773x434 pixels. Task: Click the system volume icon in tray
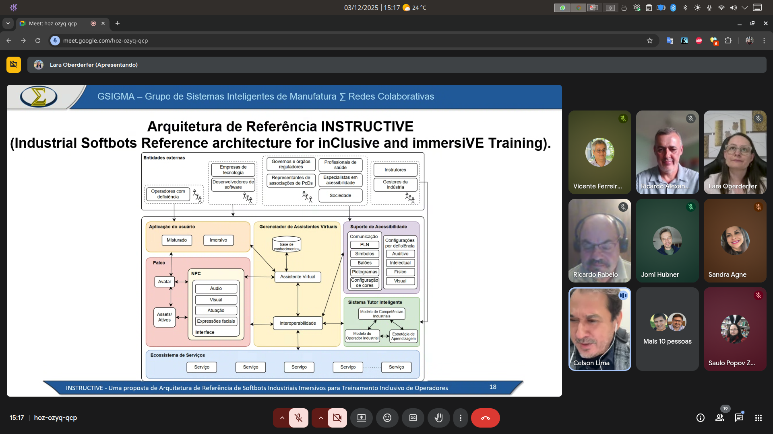(x=733, y=8)
